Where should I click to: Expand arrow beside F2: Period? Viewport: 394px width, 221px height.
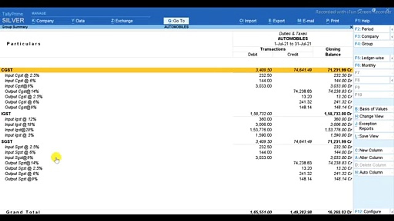(x=392, y=29)
